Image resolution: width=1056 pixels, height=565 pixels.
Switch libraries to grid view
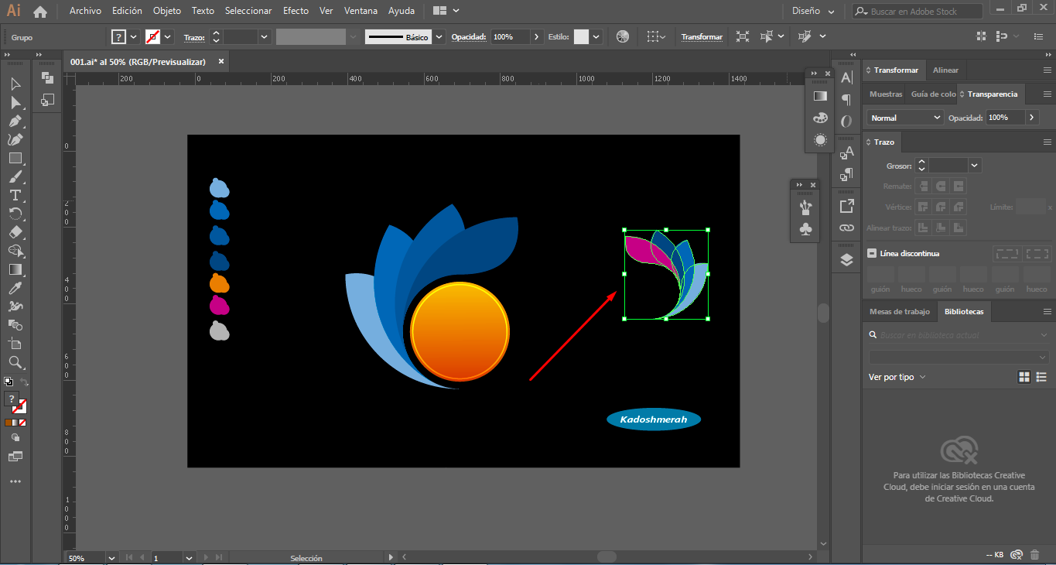click(1024, 377)
